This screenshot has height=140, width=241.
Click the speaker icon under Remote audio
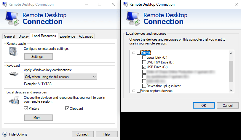13,51
